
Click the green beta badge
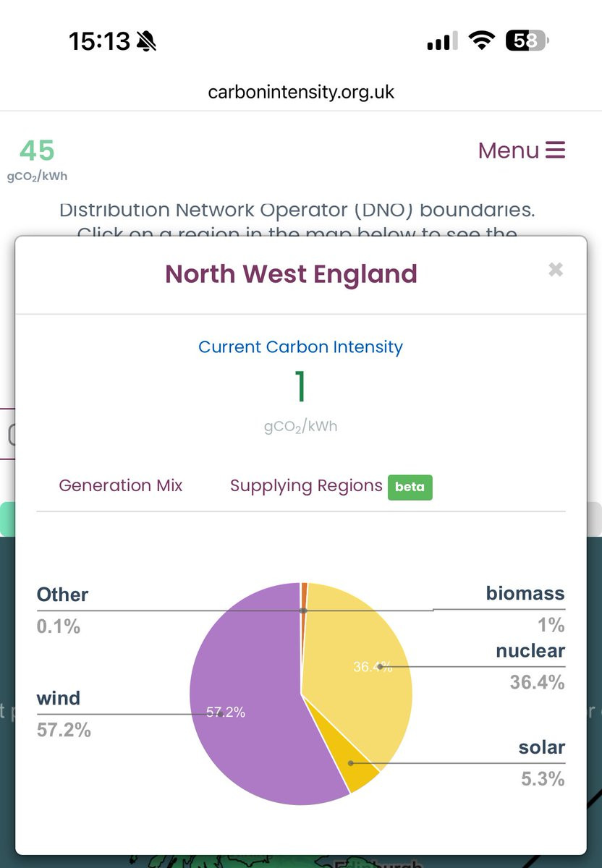coord(410,487)
